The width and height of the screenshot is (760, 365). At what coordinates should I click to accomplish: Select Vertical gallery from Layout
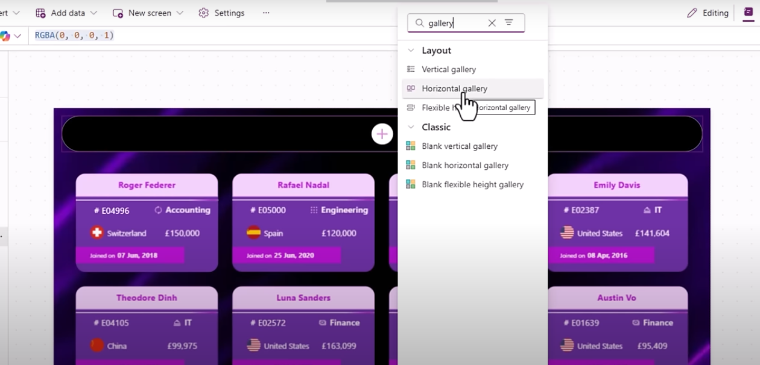[x=449, y=69]
